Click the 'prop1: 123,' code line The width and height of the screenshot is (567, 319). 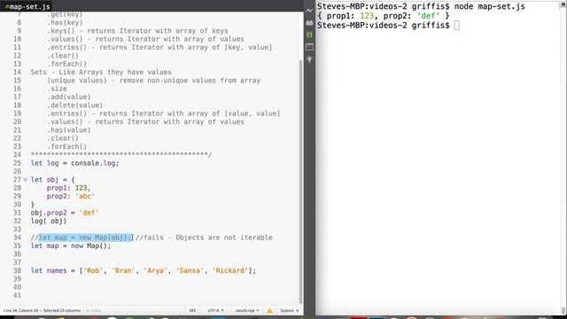[x=68, y=188]
